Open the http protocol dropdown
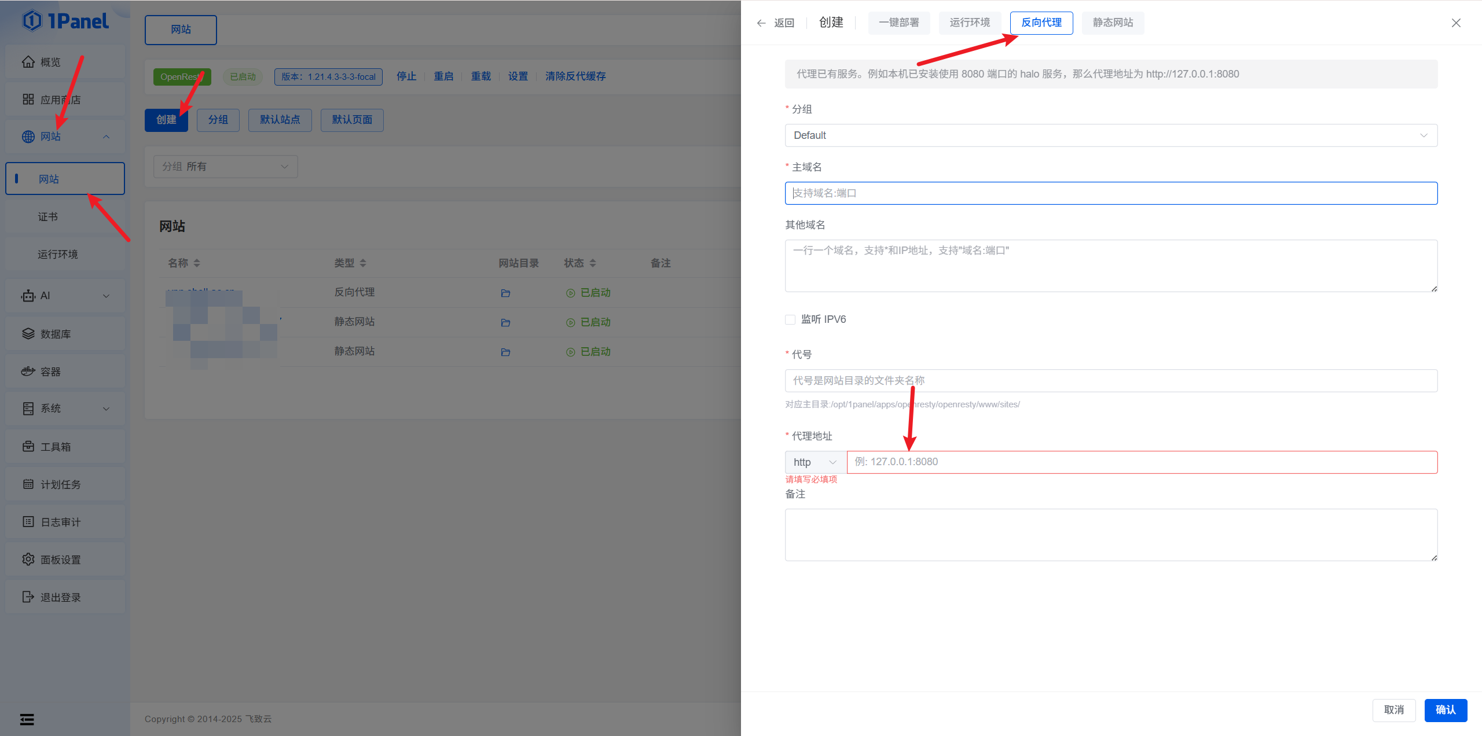Viewport: 1482px width, 736px height. pyautogui.click(x=814, y=462)
